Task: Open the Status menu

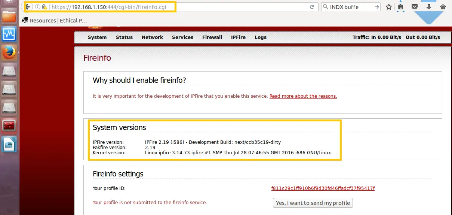Action: 124,37
